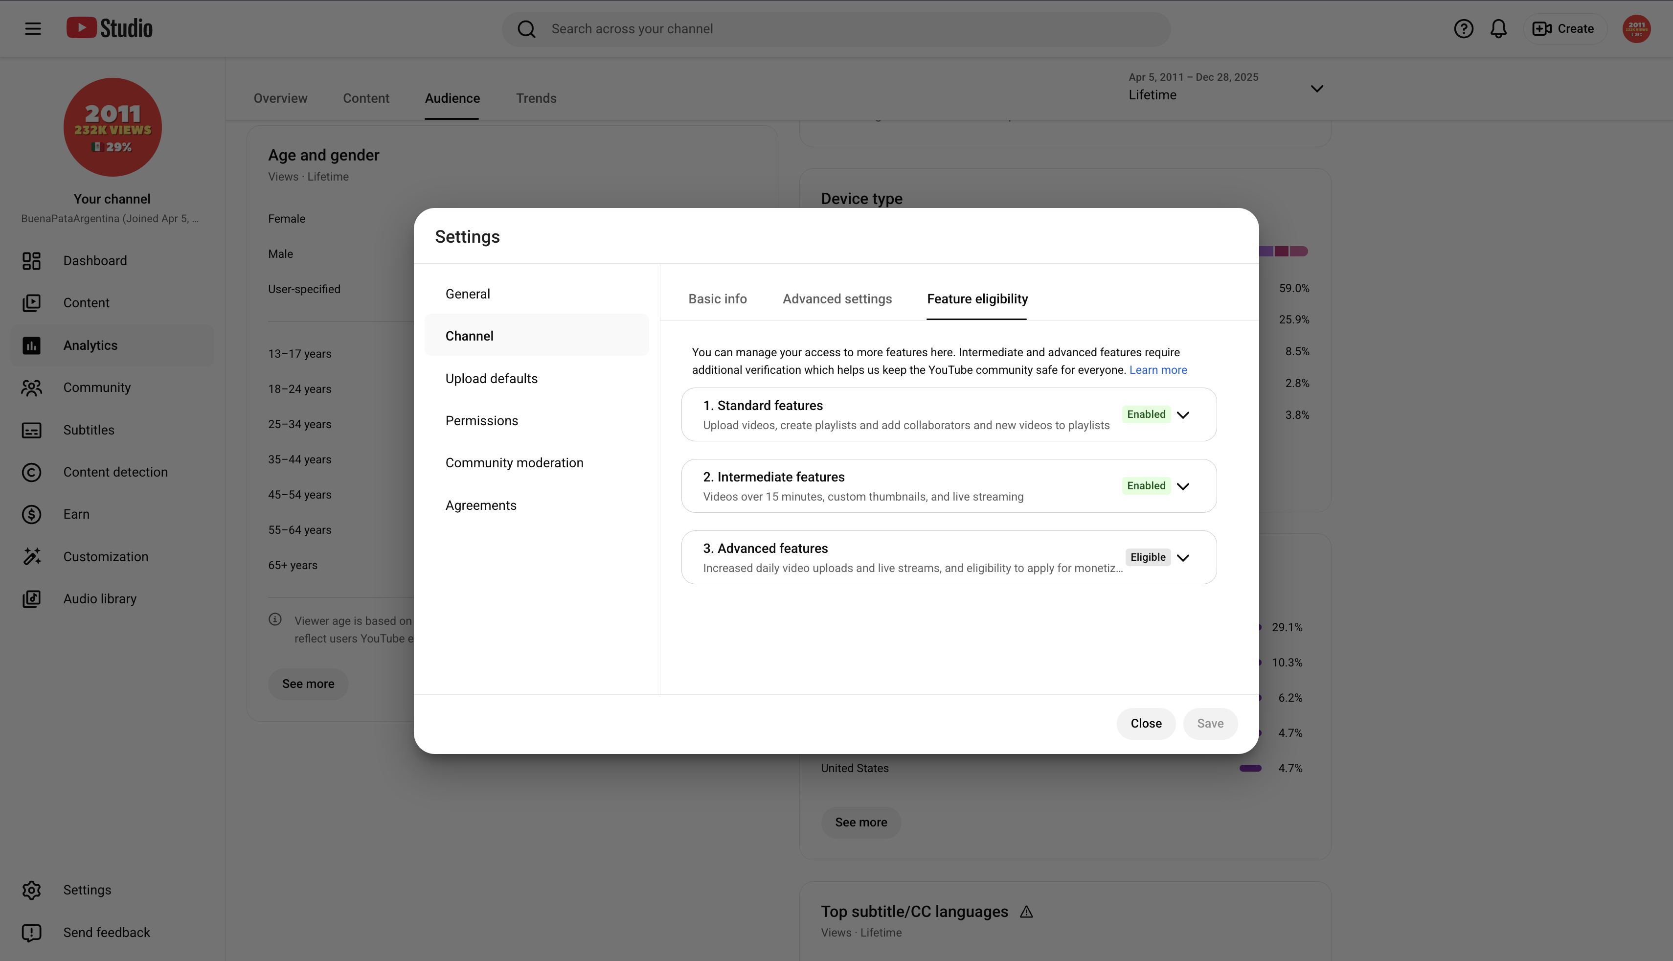Screen dimensions: 1673x961
Task: Click the Your channel heading
Action: [112, 199]
